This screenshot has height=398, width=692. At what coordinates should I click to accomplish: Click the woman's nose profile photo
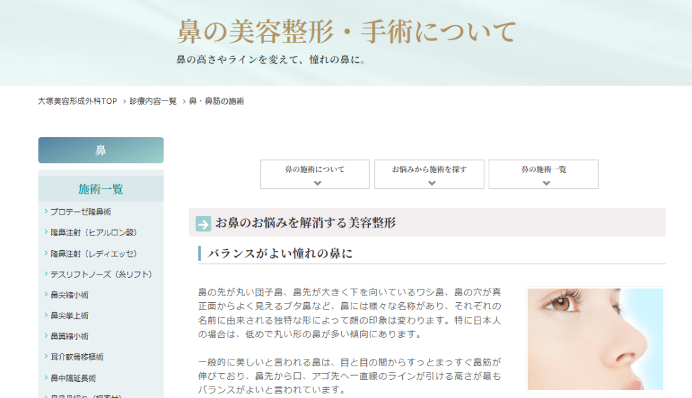[595, 339]
